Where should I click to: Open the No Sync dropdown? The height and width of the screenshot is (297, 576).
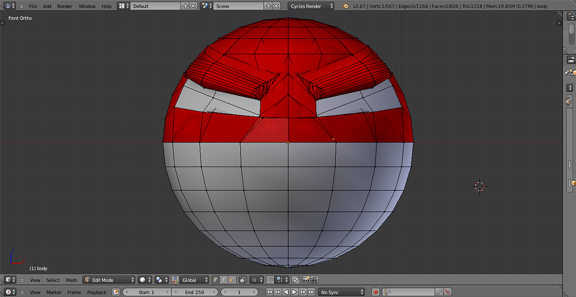pos(341,292)
